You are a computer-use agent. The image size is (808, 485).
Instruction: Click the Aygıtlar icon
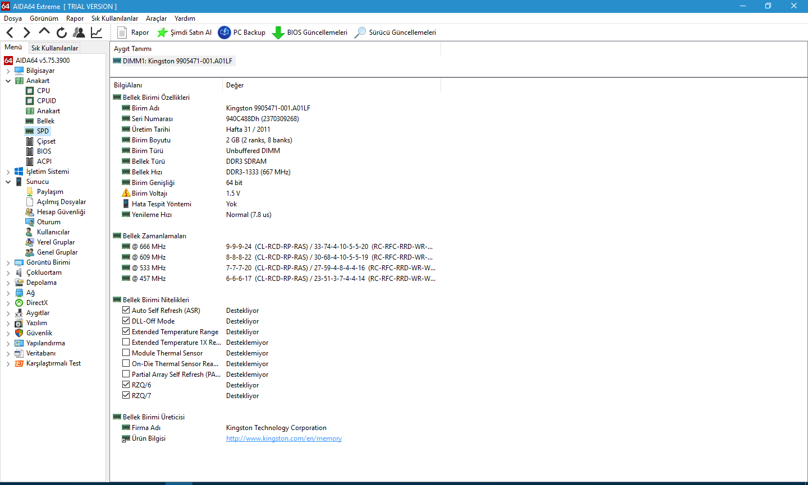click(x=19, y=313)
